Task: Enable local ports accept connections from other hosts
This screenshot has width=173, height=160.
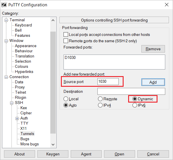Action: pos(66,34)
